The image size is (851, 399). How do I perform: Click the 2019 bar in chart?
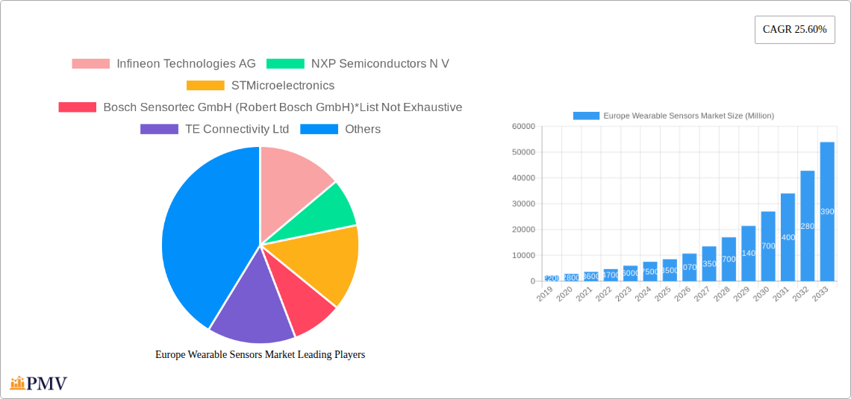point(552,278)
